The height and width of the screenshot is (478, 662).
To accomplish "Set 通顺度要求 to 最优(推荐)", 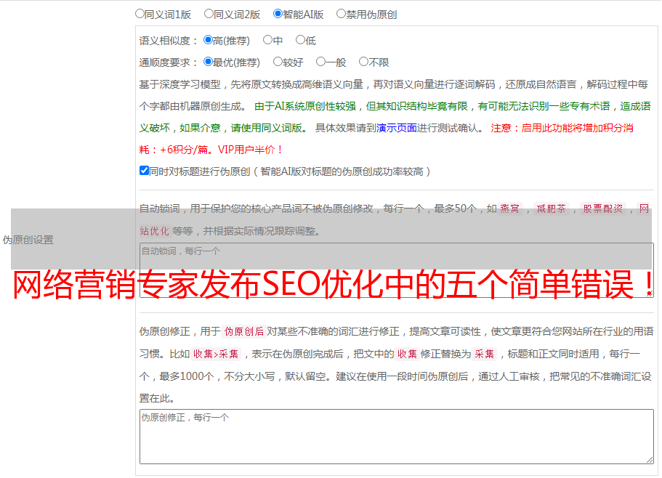I will [209, 62].
